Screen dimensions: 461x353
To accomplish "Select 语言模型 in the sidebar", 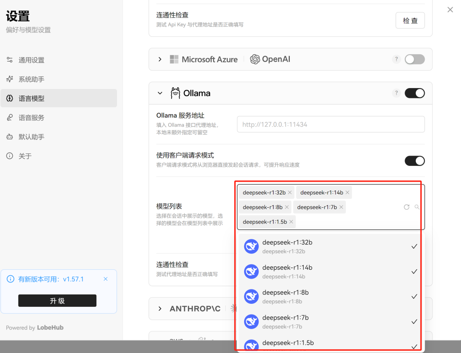I will coord(59,98).
